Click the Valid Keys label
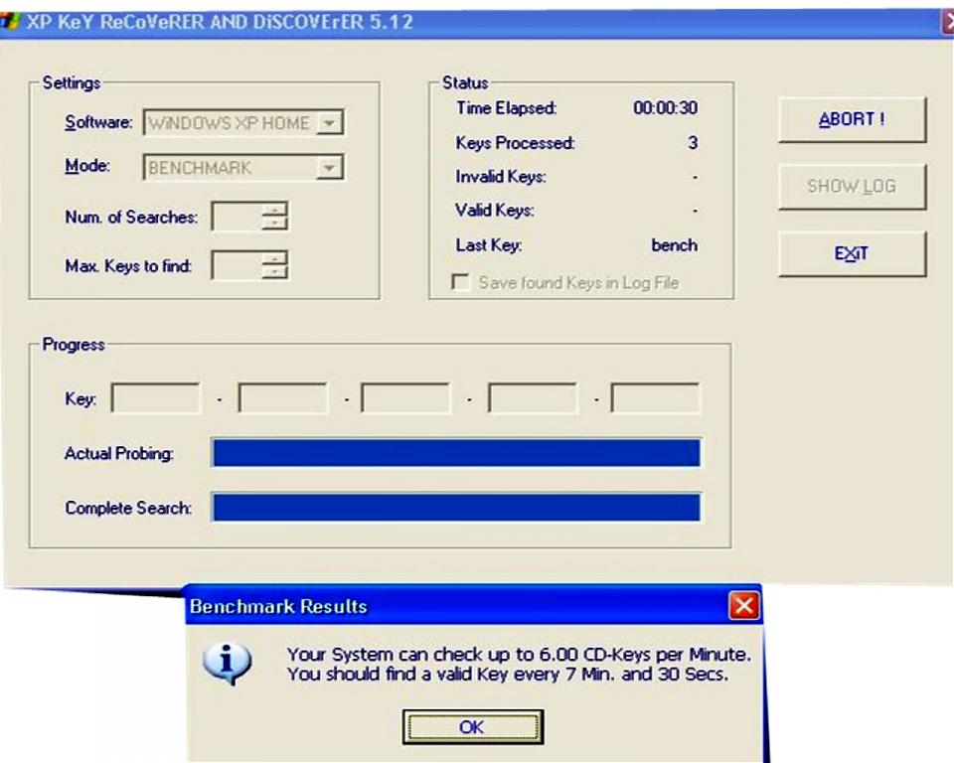This screenshot has height=763, width=954. (x=495, y=211)
